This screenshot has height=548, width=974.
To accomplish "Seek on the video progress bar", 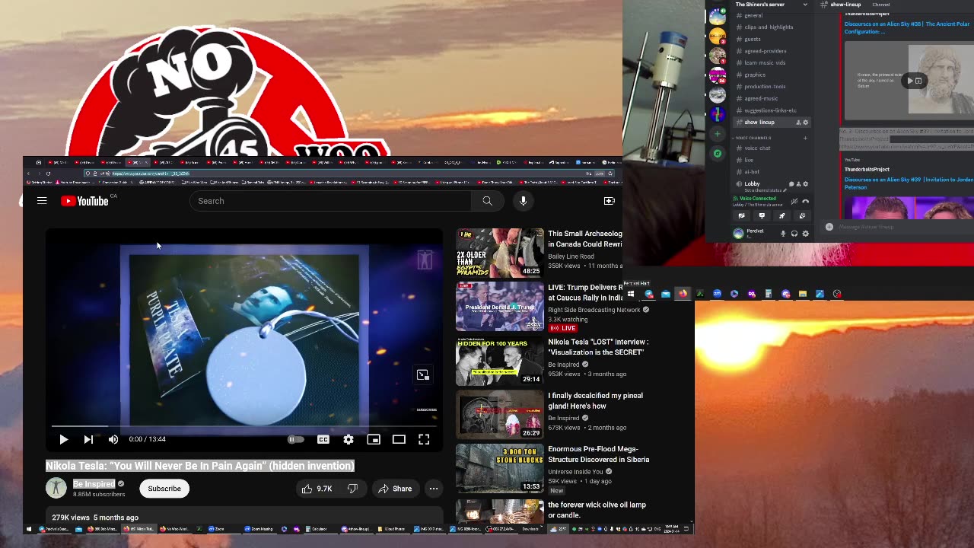I will click(243, 427).
